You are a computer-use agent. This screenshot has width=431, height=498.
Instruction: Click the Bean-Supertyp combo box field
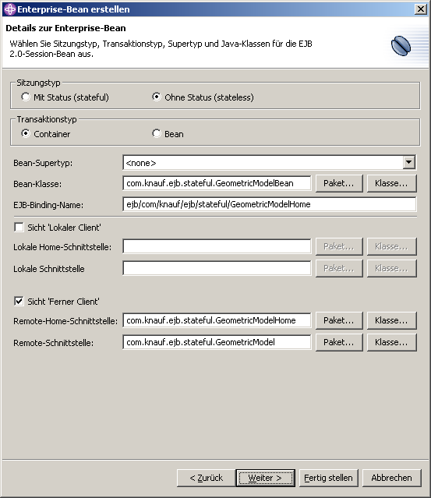(x=270, y=163)
